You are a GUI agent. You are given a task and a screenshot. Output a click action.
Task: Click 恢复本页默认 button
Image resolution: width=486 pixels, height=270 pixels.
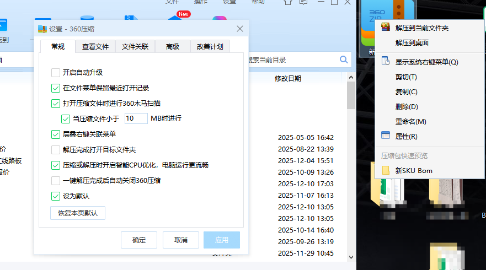[x=78, y=213]
